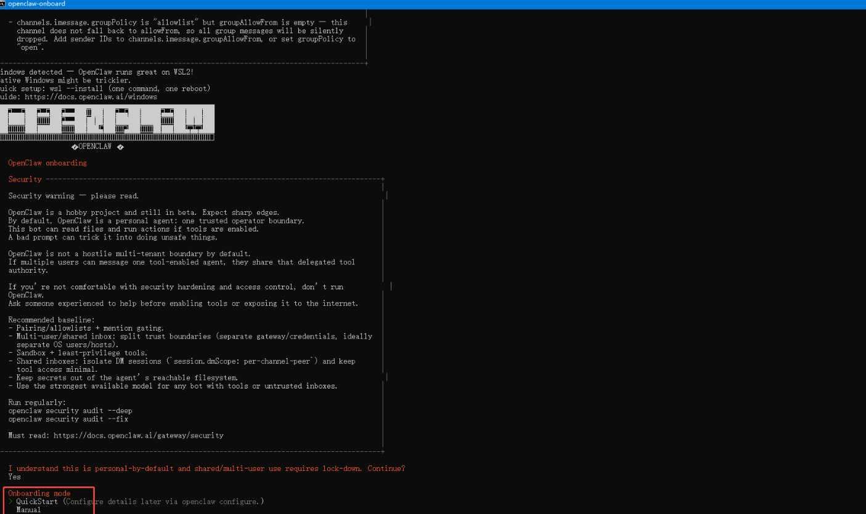This screenshot has height=514, width=866.
Task: Click "OpenClaw is a hobby project" line
Action: click(144, 212)
